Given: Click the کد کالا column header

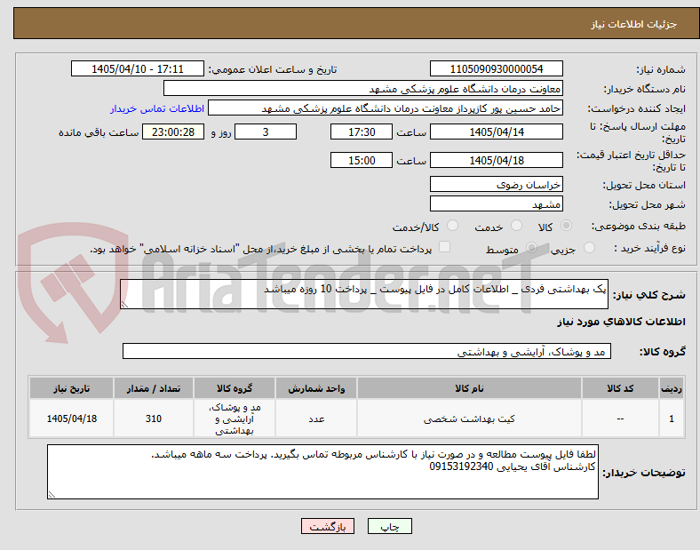Looking at the screenshot, I should point(620,388).
